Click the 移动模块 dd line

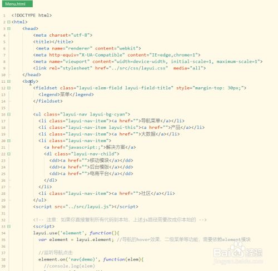(91, 160)
